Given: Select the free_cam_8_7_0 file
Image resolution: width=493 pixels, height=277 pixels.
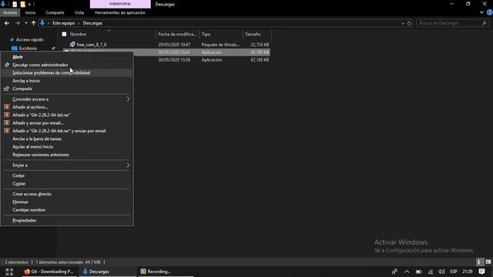Looking at the screenshot, I should [92, 45].
